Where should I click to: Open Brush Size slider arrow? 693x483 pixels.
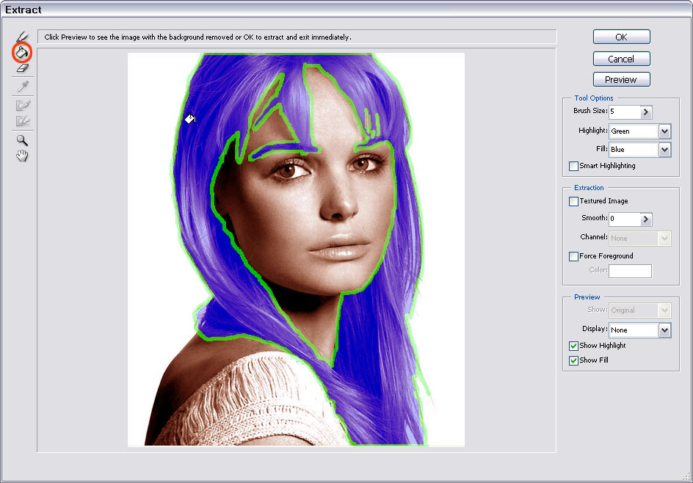coord(646,112)
